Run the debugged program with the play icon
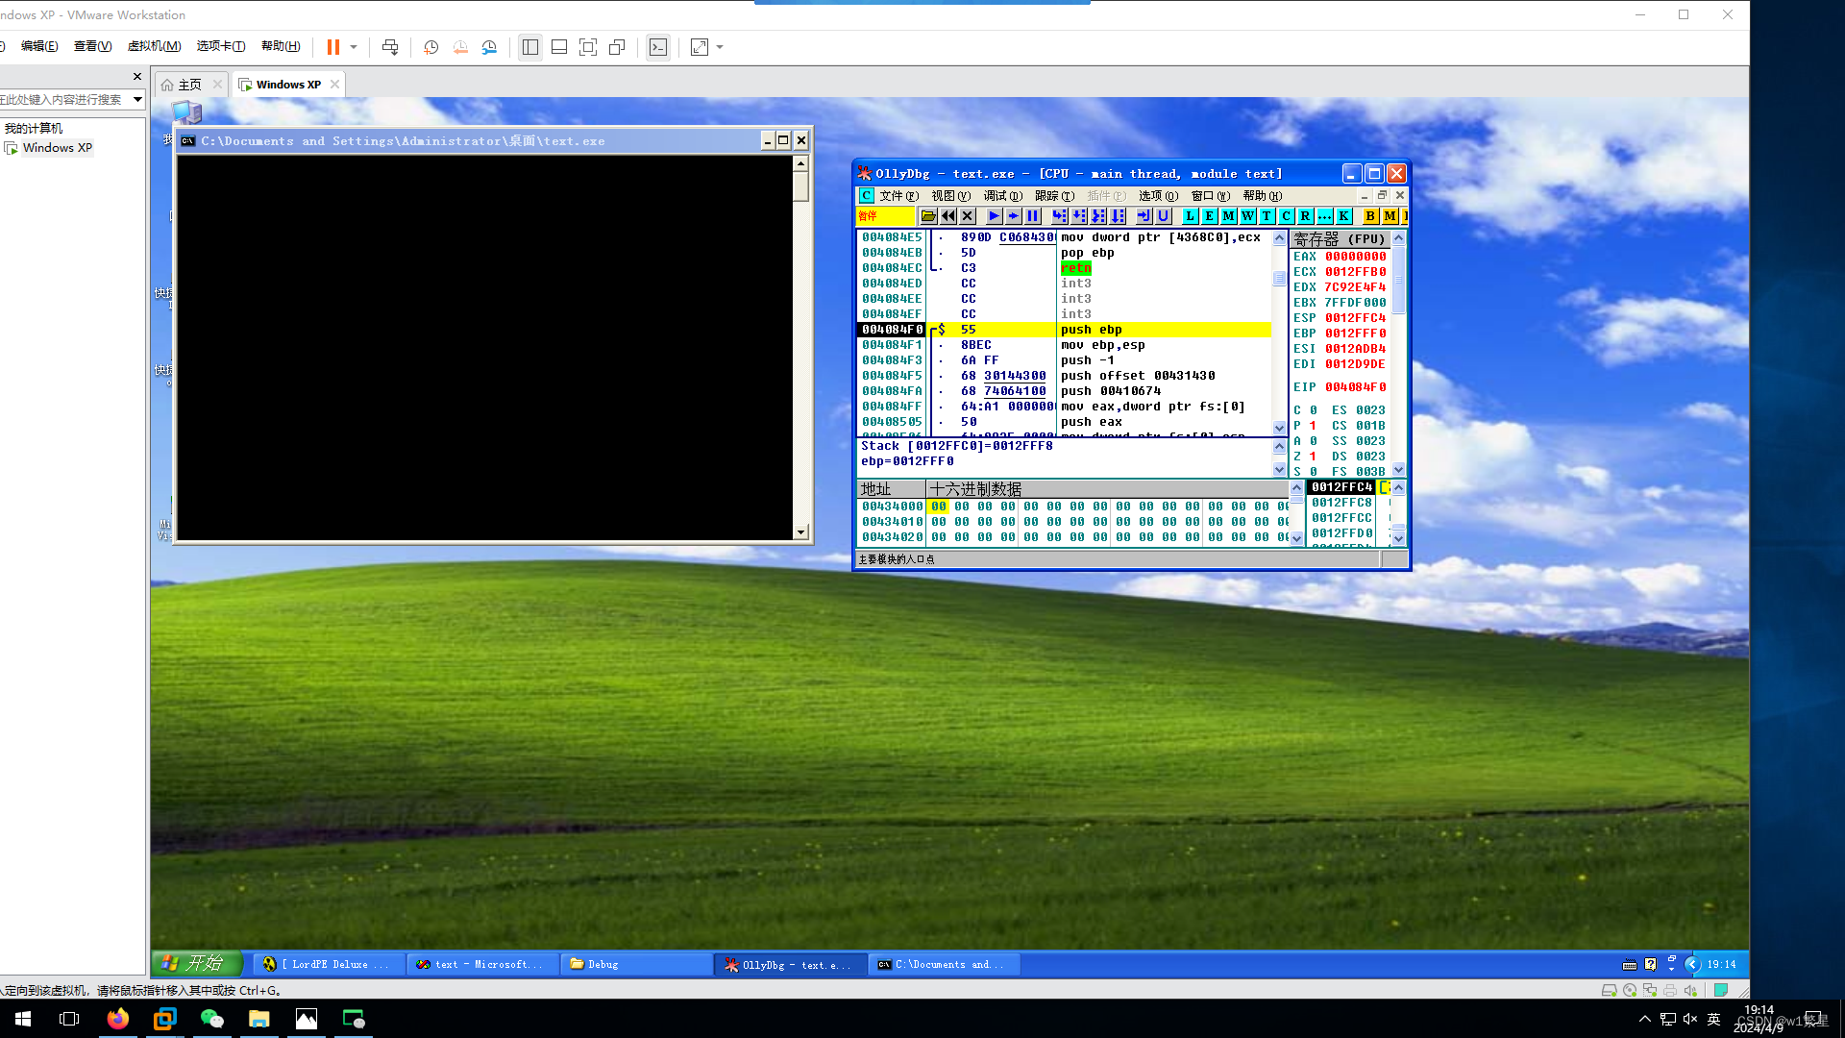Screen dimensions: 1845x1038 pyautogui.click(x=994, y=216)
